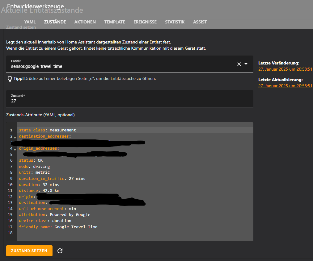Click the friendly_name line in the YAML editor

click(58, 227)
